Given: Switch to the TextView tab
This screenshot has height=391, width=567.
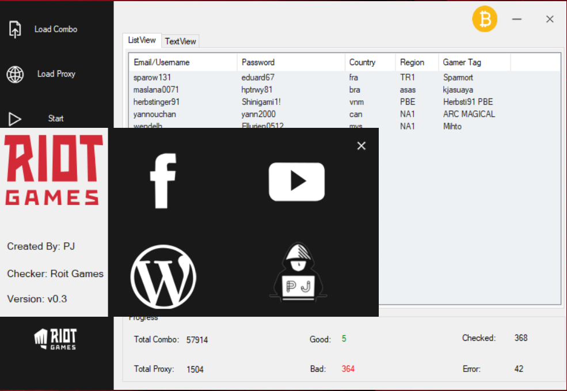Looking at the screenshot, I should (x=180, y=41).
